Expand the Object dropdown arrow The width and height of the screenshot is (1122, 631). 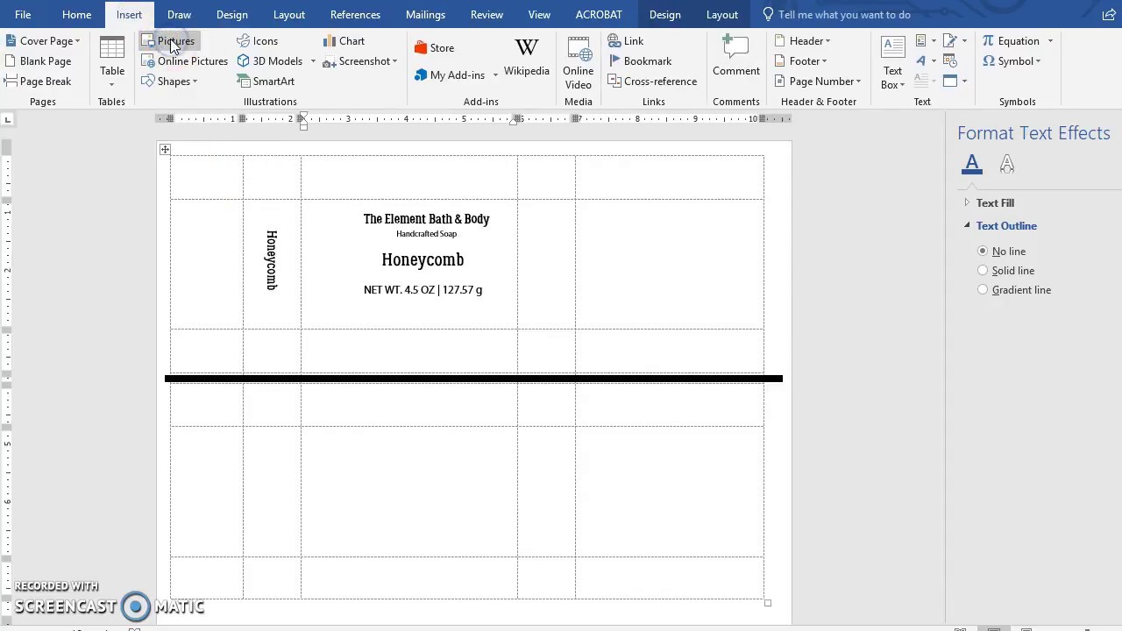(964, 82)
